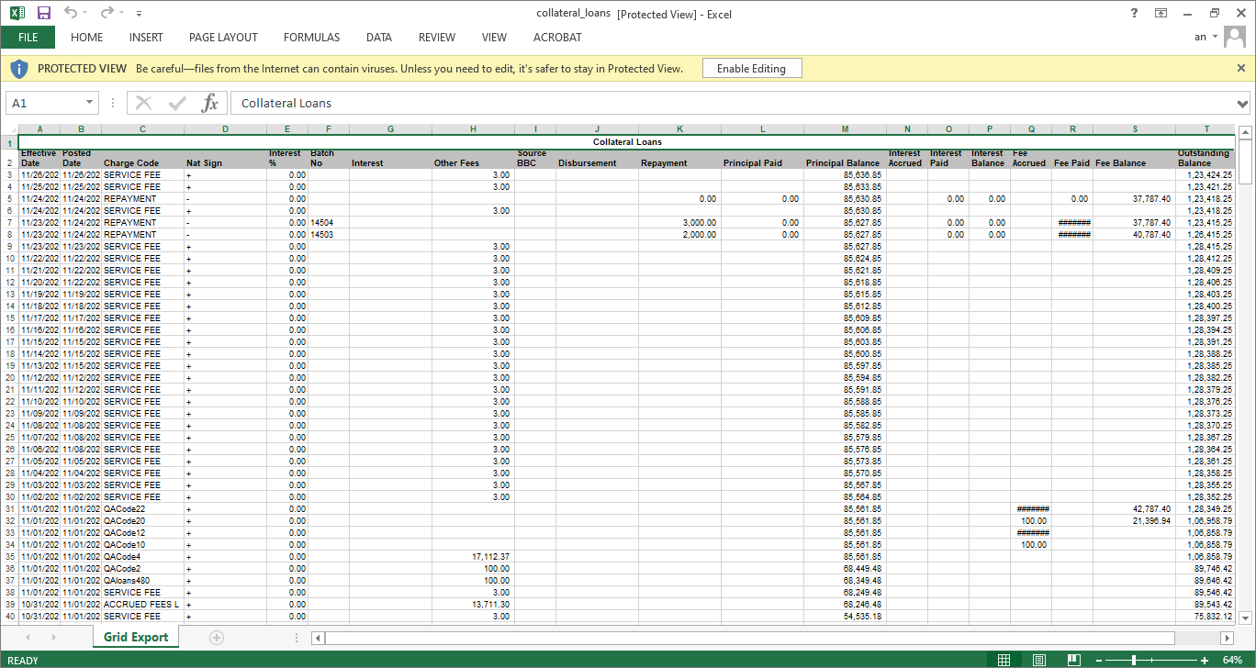
Task: Click the Save icon in quick access toolbar
Action: 43,13
